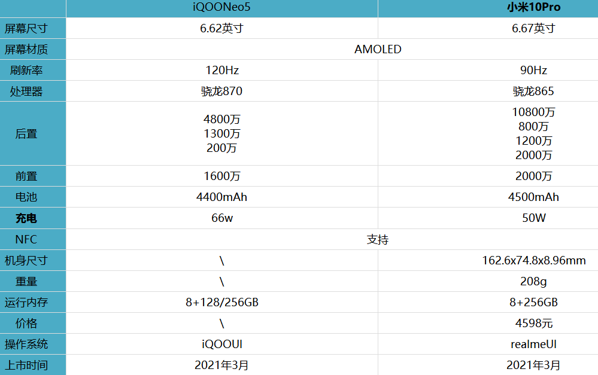598x375 pixels.
Task: Select the 操作系统 row label
Action: point(26,344)
